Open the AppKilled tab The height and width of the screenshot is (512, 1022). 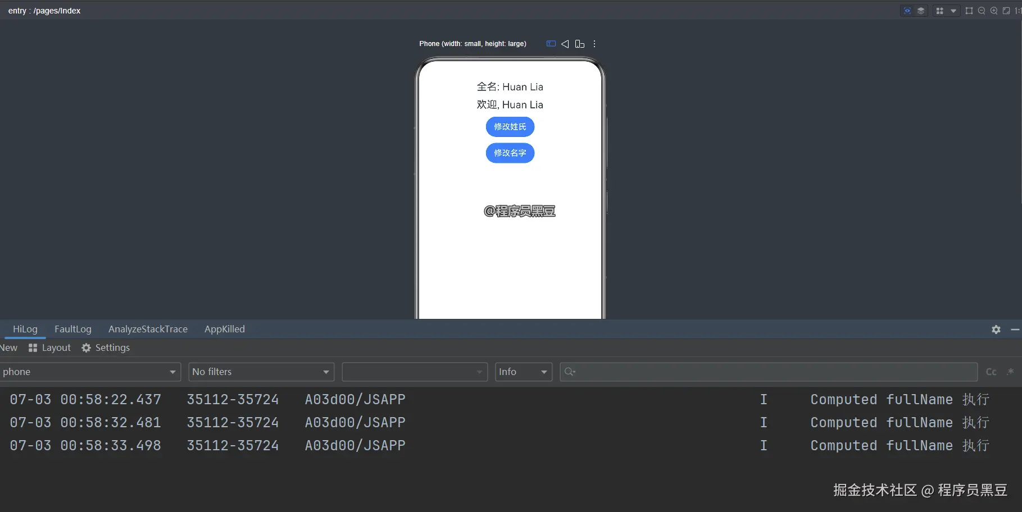[x=225, y=329]
